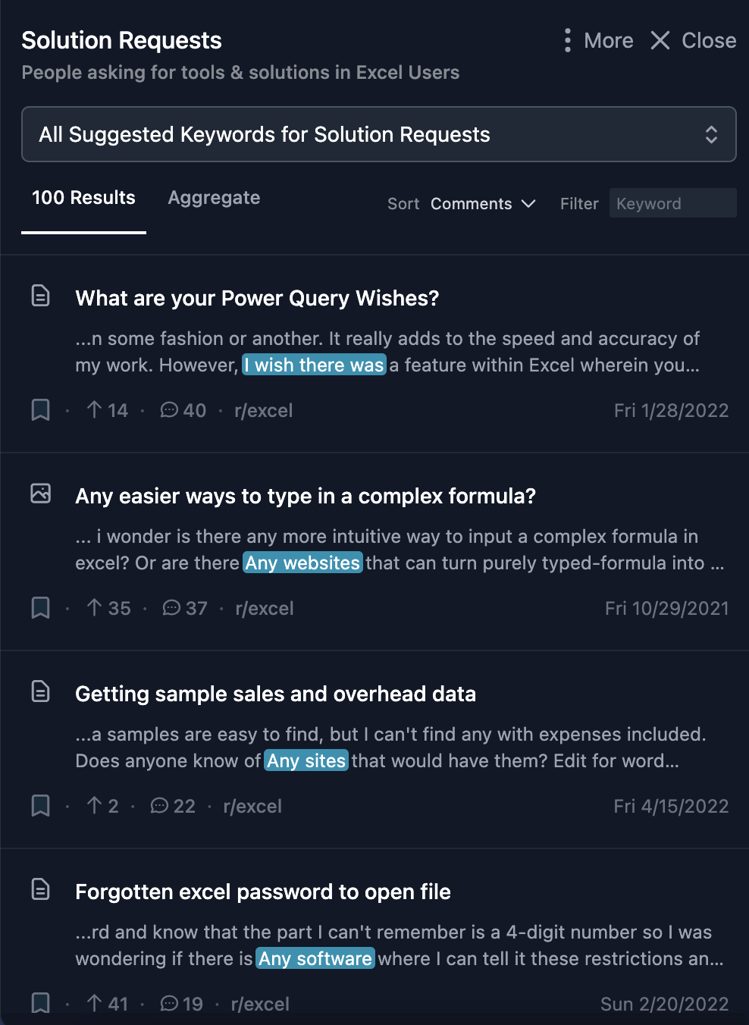Bookmark the Power Query Wishes post
Screen dimensions: 749x1025
coord(40,410)
